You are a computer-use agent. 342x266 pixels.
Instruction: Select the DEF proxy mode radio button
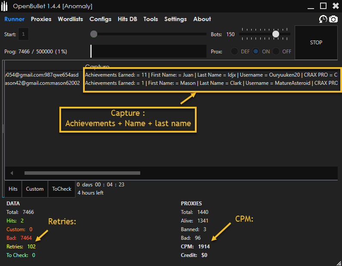[x=234, y=51]
